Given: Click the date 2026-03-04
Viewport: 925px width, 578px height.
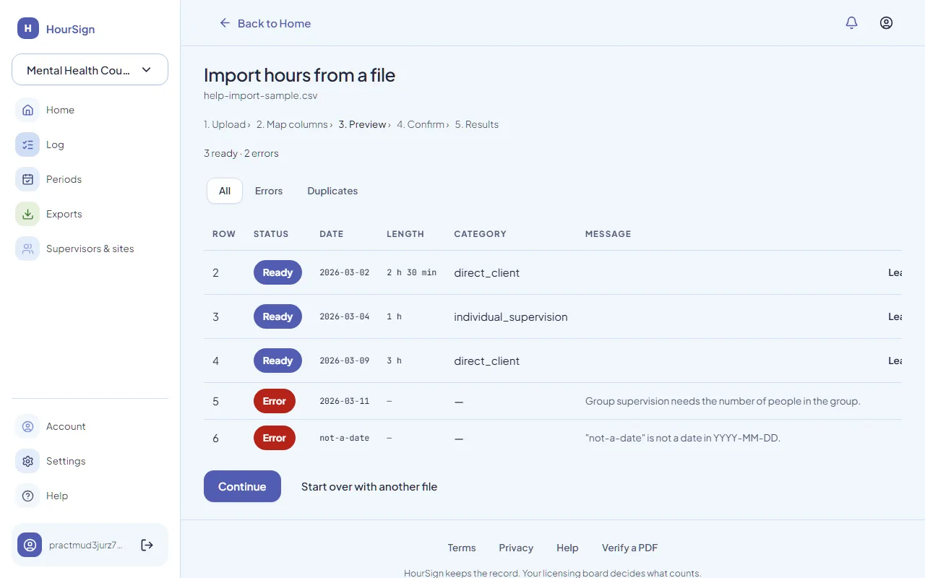Looking at the screenshot, I should [345, 316].
